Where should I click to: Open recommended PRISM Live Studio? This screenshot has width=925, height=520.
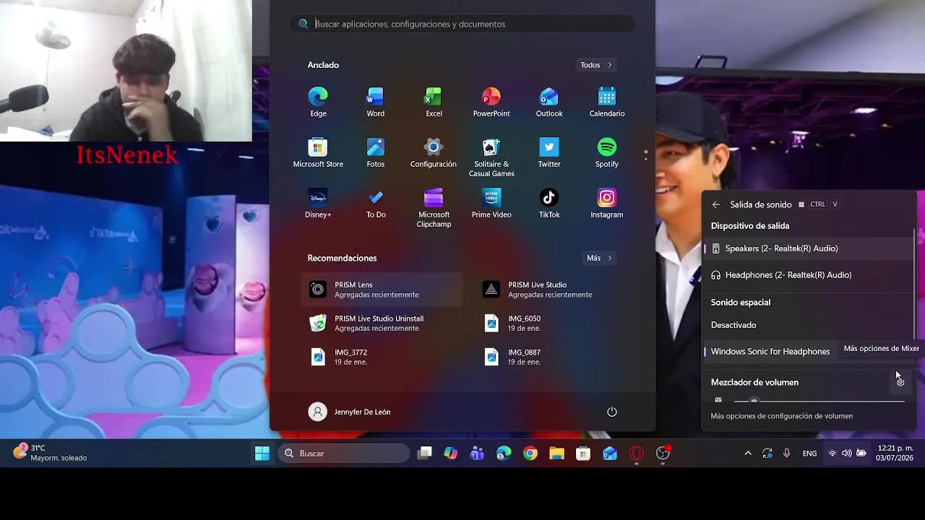point(555,290)
